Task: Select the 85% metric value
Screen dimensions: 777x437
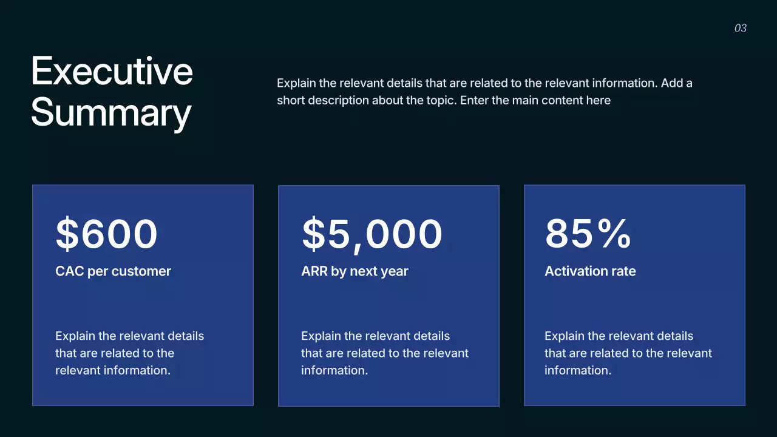Action: point(588,234)
